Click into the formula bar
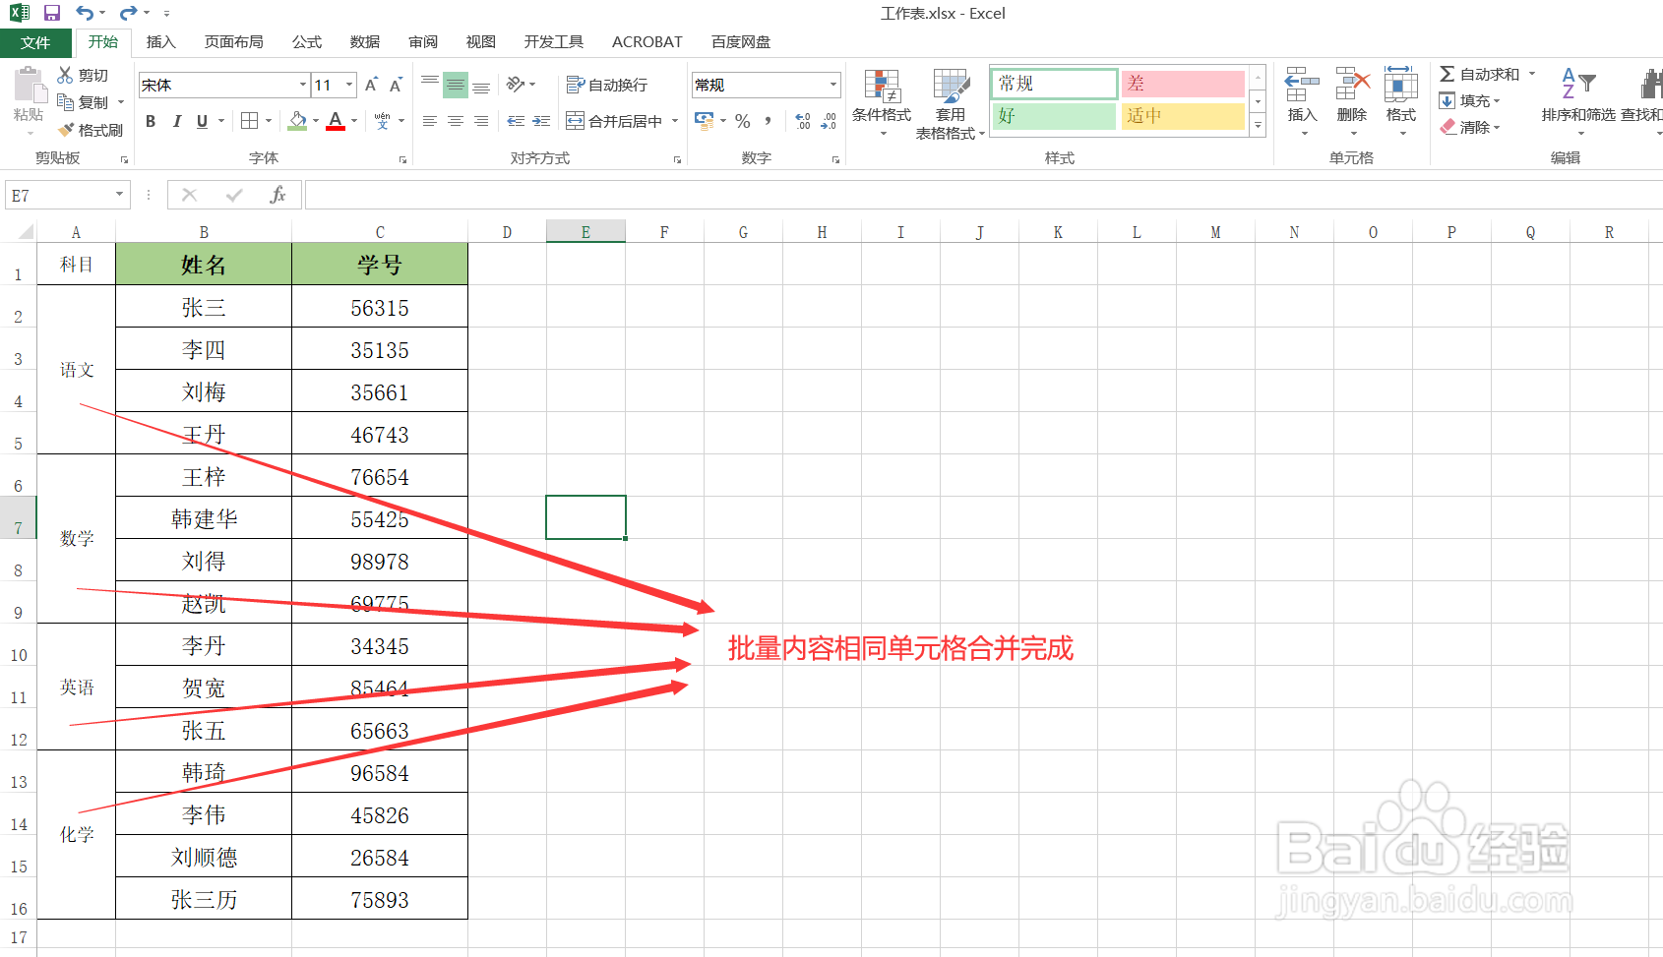Image resolution: width=1663 pixels, height=957 pixels. point(982,195)
